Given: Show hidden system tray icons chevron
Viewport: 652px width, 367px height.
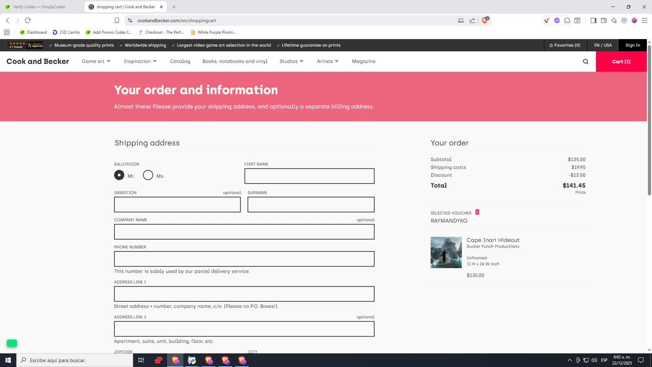Looking at the screenshot, I should pyautogui.click(x=570, y=360).
